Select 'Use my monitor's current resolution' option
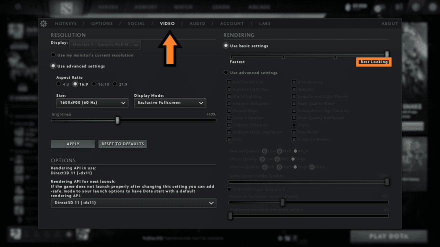The image size is (440, 247). 53,55
